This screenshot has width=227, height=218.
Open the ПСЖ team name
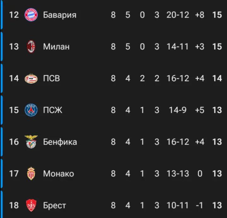pyautogui.click(x=53, y=110)
